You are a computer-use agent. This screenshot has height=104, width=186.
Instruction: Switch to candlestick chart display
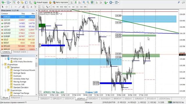coord(76,2)
